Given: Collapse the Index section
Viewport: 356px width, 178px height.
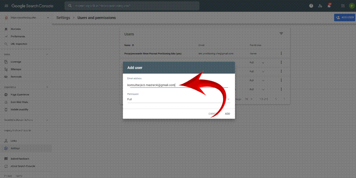Looking at the screenshot, I should [x=47, y=54].
